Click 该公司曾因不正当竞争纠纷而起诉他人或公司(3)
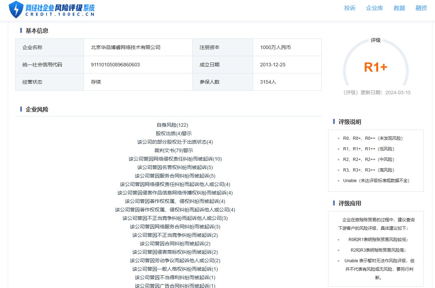Viewport: 435px width, 288px height. (x=175, y=218)
